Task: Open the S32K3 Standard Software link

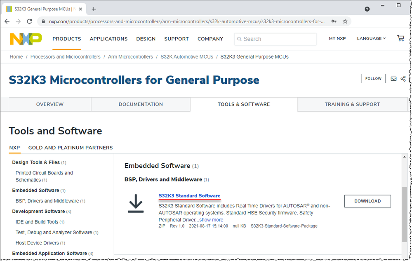Action: (x=189, y=195)
